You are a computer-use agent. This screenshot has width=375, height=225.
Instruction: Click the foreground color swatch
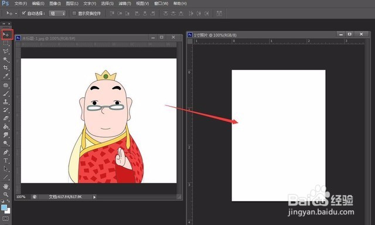pyautogui.click(x=4, y=207)
